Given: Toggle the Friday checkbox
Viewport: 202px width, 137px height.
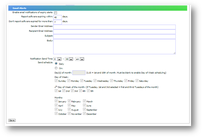Looking at the screenshot, I should (x=126, y=81).
